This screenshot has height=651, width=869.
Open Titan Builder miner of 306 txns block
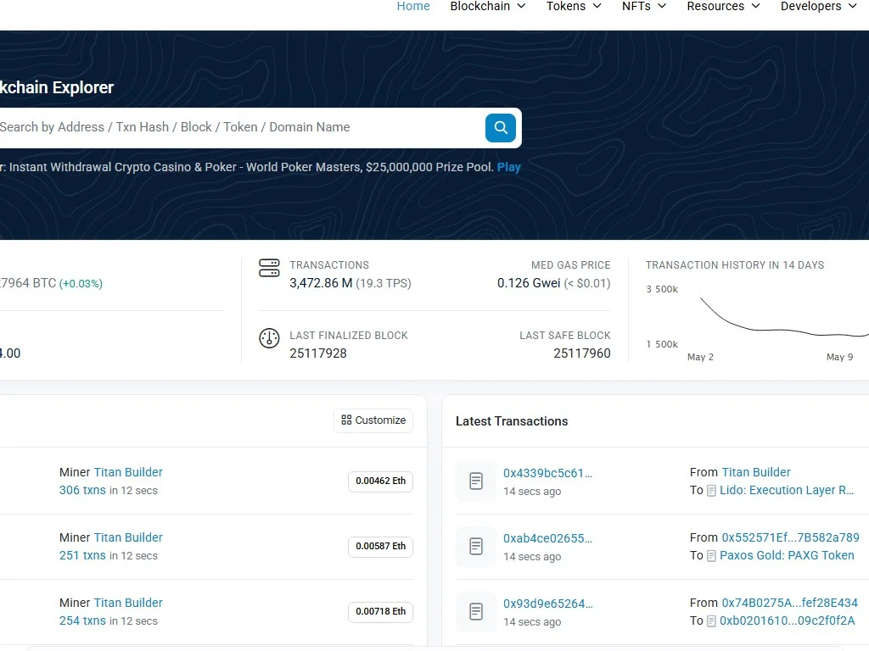[128, 472]
